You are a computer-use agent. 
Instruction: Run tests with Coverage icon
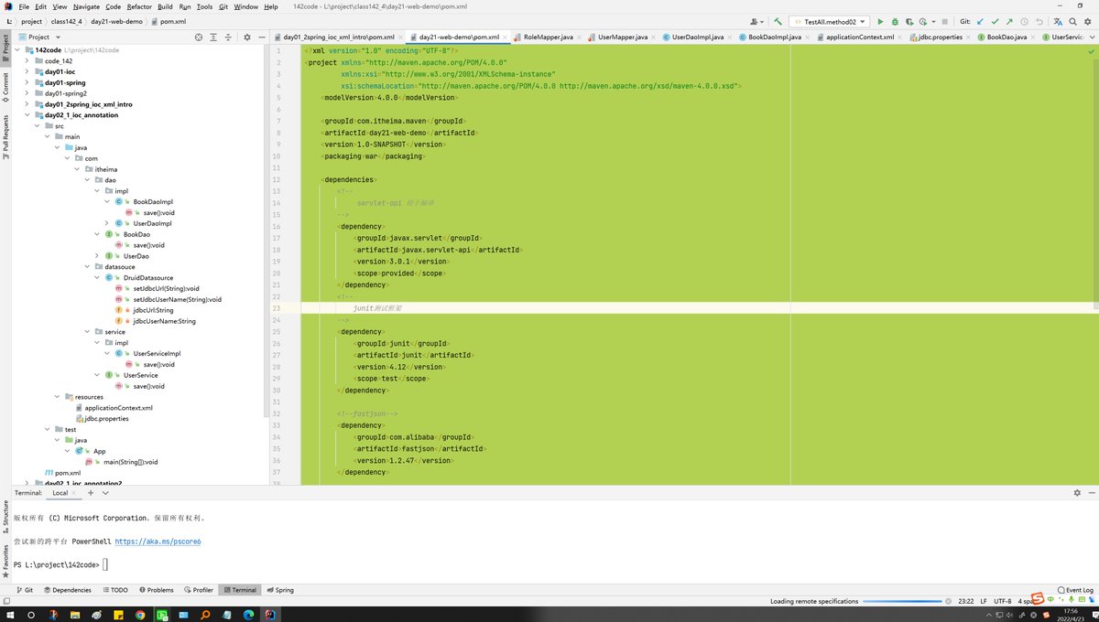click(x=909, y=21)
